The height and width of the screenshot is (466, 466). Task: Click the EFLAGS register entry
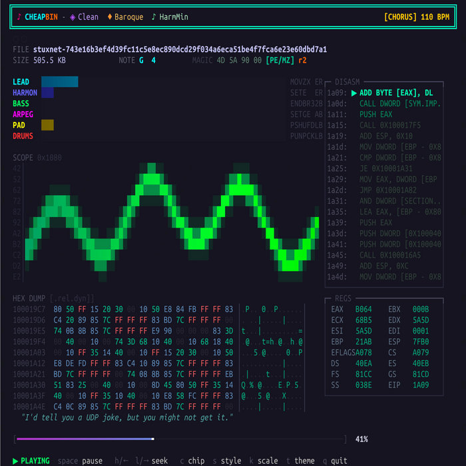(351, 352)
